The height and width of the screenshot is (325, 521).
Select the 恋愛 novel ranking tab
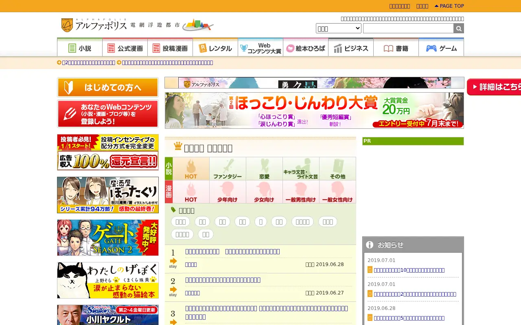264,169
